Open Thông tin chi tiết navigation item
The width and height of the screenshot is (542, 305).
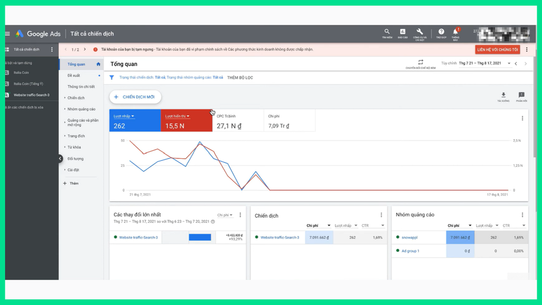81,86
